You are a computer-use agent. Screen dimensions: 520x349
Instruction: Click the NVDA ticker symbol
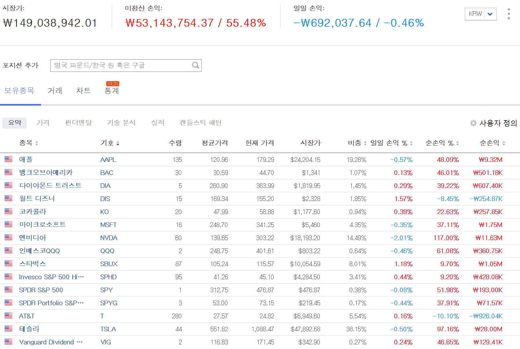pos(109,238)
